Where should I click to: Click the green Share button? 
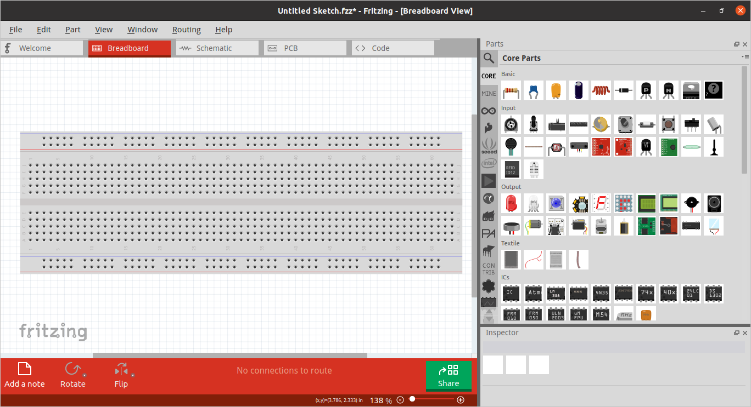click(x=449, y=376)
